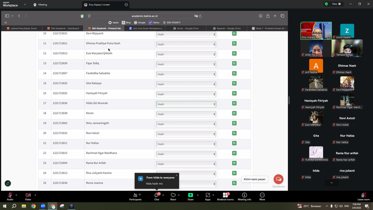The width and height of the screenshot is (373, 210).
Task: Select Tamalia Bunga video thumbnail
Action: point(347,48)
